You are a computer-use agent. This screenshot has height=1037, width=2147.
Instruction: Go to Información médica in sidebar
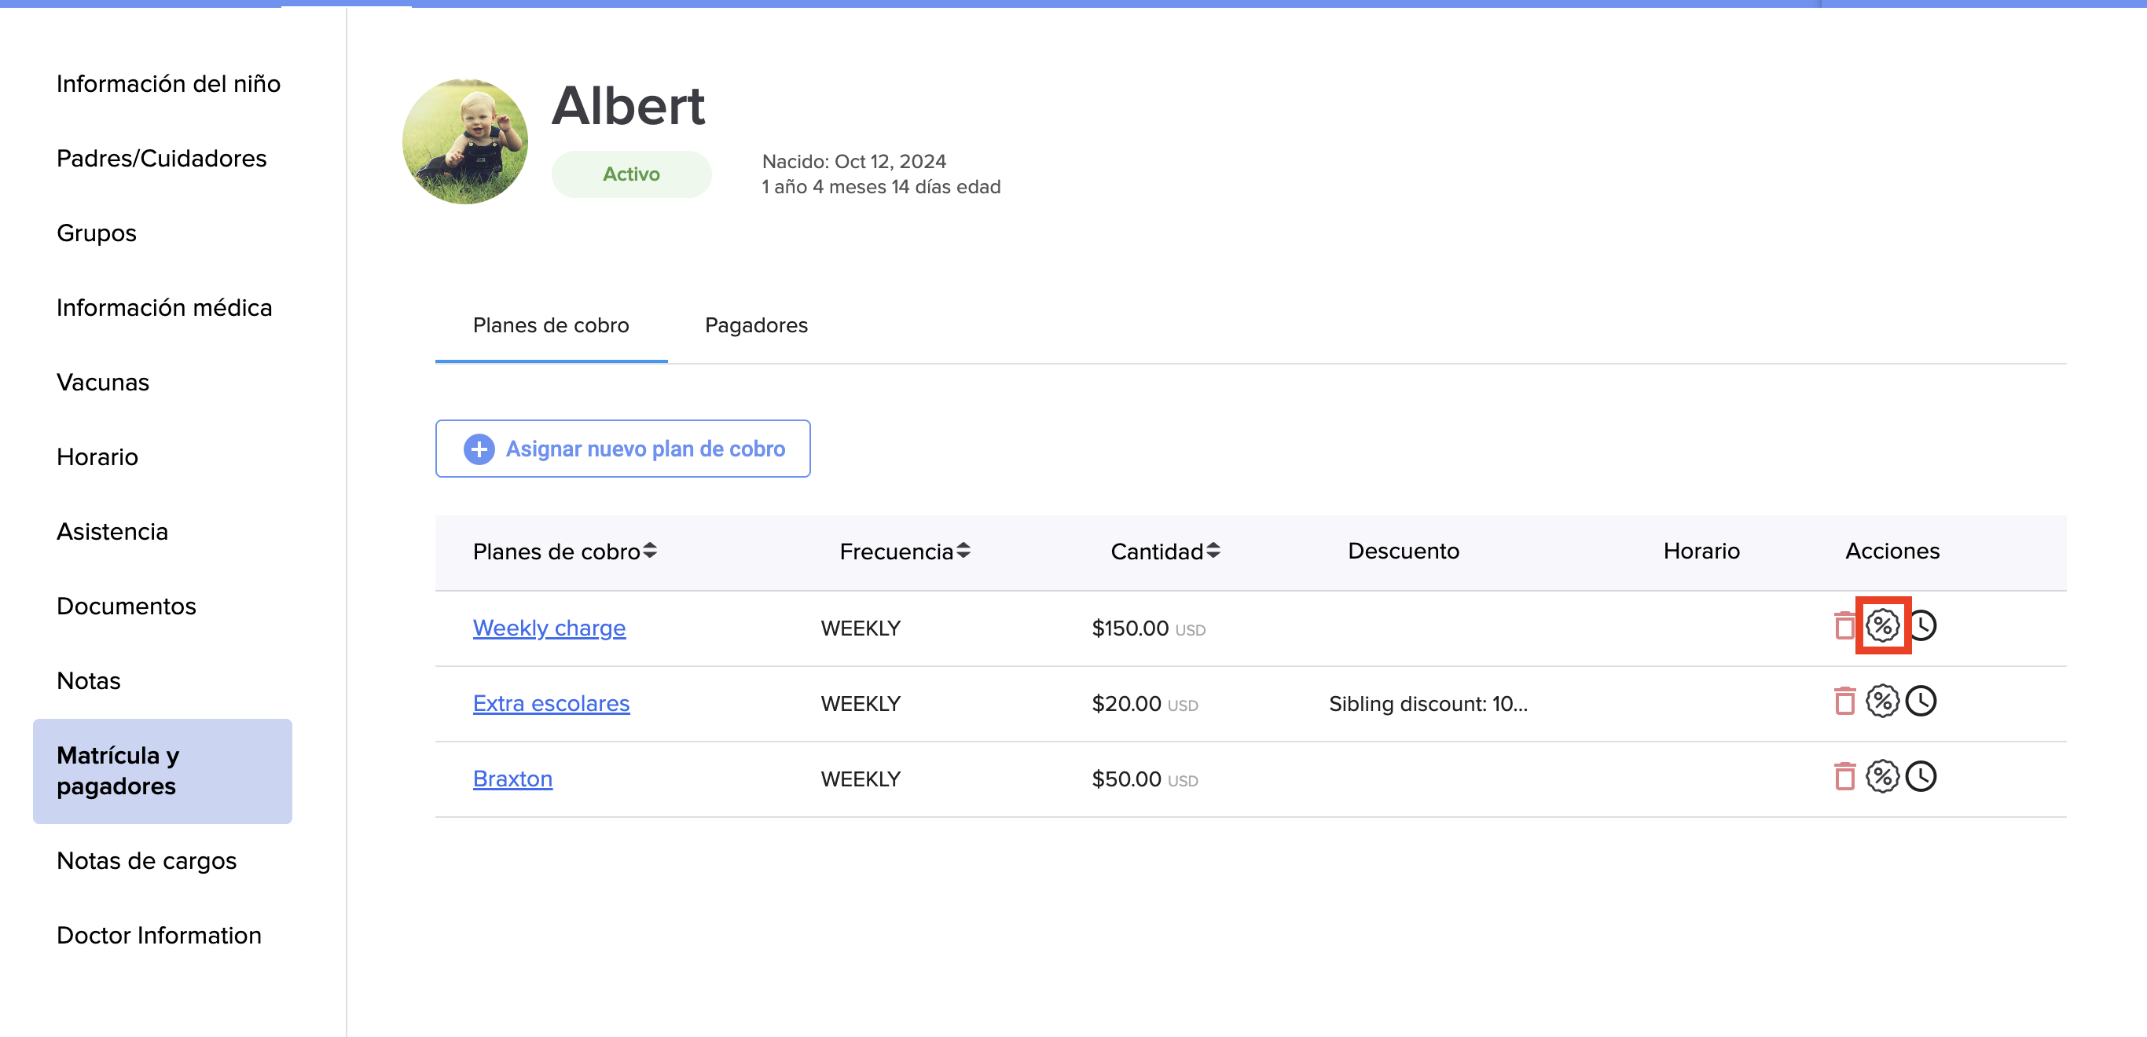tap(164, 308)
